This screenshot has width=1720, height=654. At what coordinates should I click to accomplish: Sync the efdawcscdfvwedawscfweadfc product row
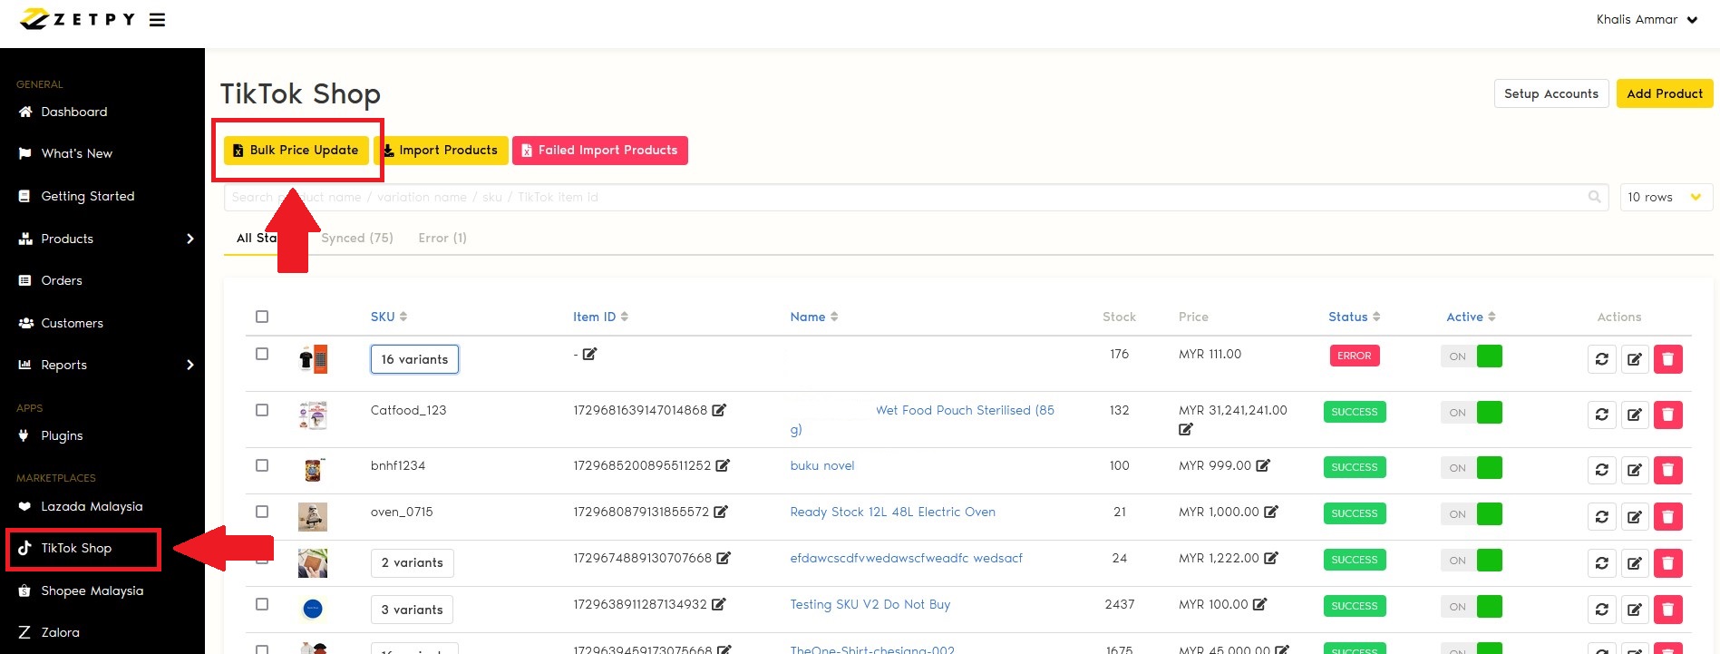pos(1602,562)
